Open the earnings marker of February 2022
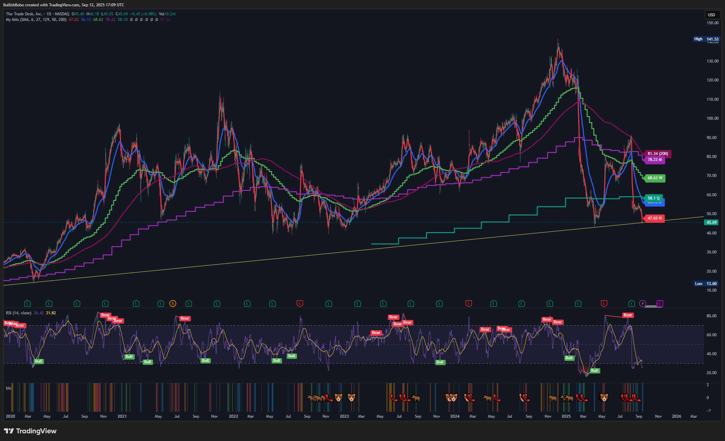The image size is (725, 441). click(247, 303)
